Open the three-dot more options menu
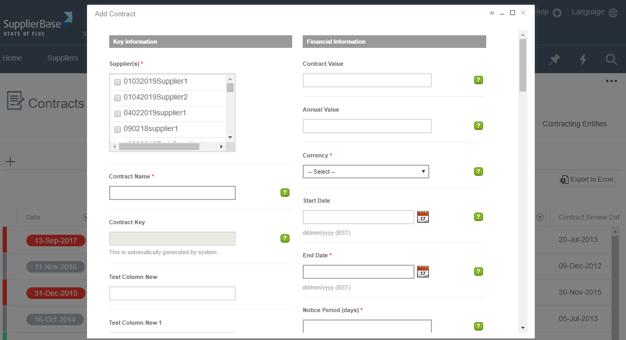The height and width of the screenshot is (340, 626). (611, 81)
